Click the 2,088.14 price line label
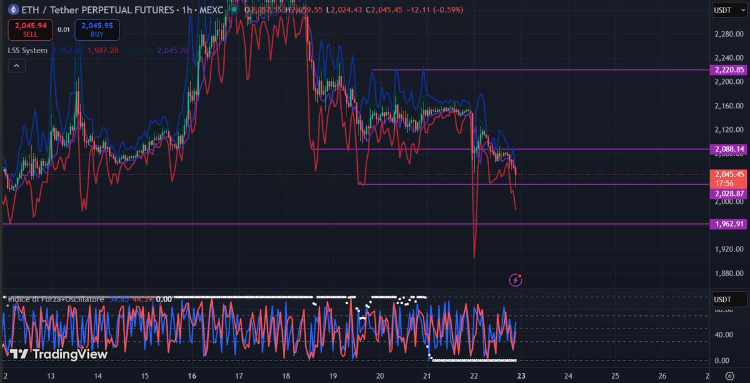 point(729,149)
